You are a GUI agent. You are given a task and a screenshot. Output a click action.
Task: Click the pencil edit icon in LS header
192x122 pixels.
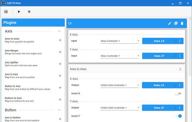pos(170,23)
